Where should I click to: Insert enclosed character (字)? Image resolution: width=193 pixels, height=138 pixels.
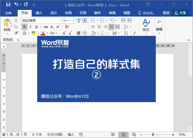pos(85,33)
